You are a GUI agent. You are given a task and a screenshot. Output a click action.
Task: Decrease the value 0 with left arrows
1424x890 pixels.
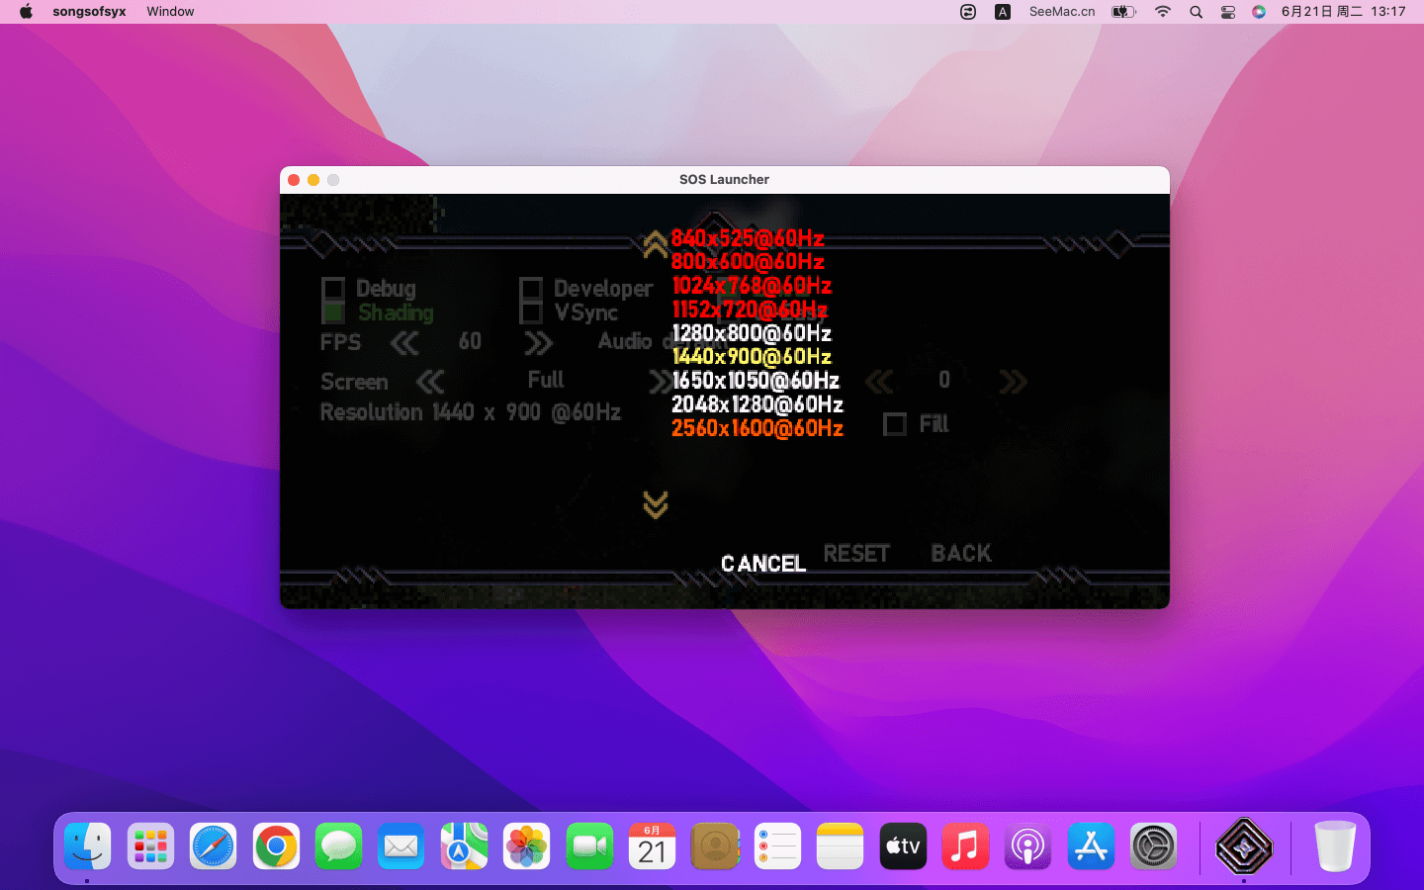[x=879, y=382]
